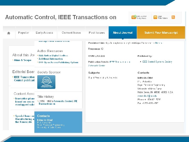This screenshot has height=142, width=189.
Task: Click the Frequency: 12 text
Action: point(96,49)
